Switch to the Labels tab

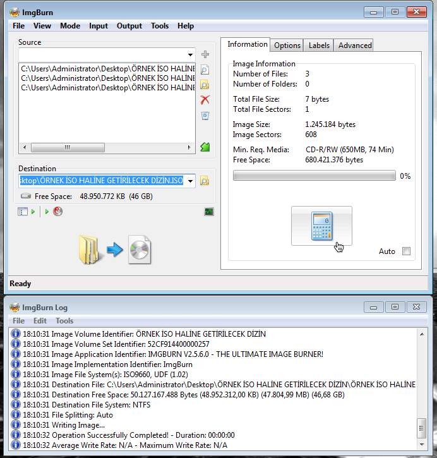coord(319,45)
